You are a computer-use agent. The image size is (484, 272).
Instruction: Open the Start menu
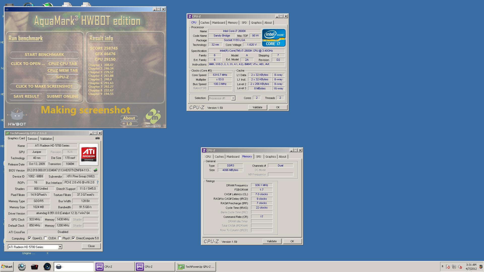pyautogui.click(x=7, y=267)
